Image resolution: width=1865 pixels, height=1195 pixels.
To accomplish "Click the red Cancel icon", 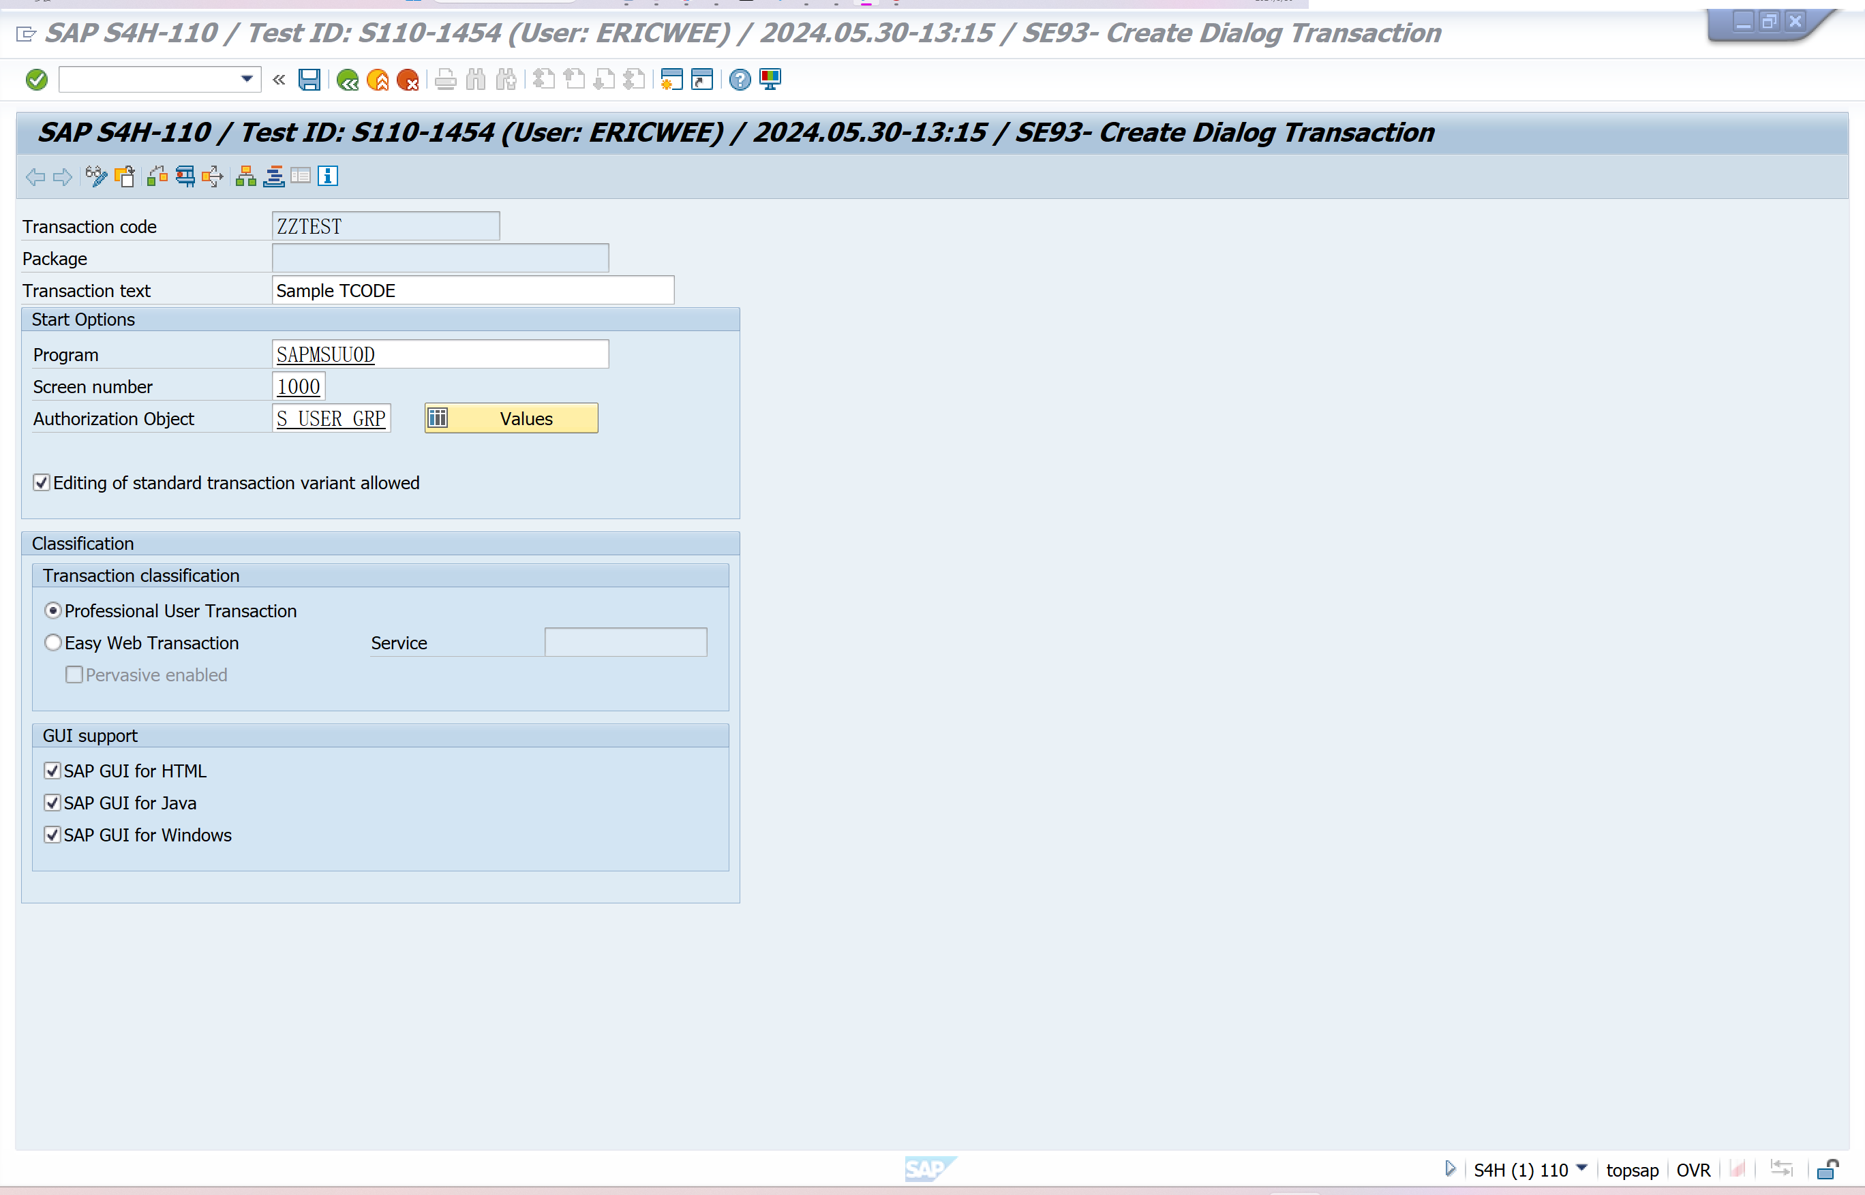I will 408,80.
